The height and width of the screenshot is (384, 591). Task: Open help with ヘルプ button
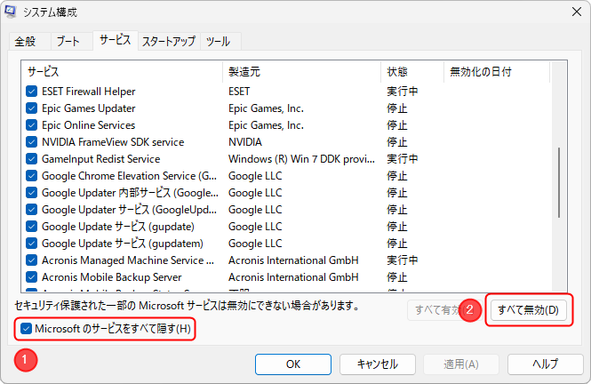coord(546,364)
